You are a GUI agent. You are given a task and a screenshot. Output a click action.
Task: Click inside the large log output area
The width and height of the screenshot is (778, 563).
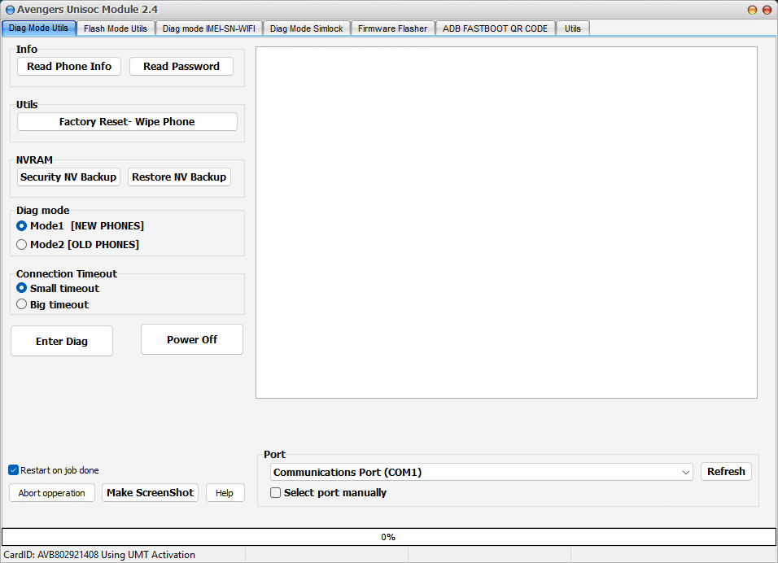click(506, 223)
